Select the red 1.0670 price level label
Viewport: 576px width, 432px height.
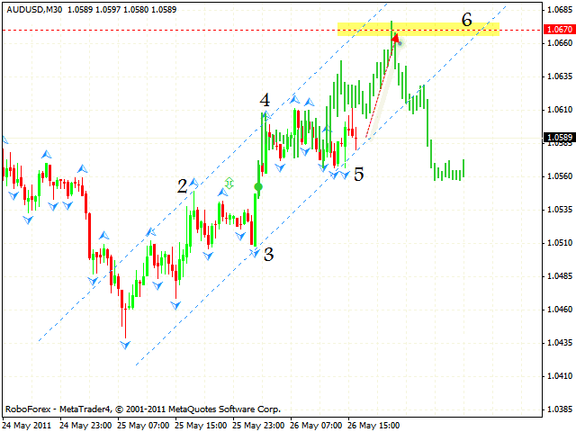click(559, 30)
